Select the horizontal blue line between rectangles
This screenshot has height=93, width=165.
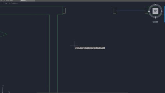point(130,11)
